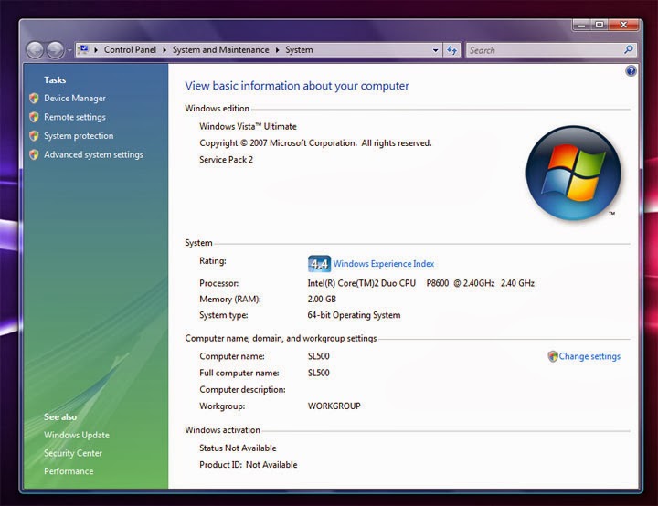
Task: Click '64-bit Operating System' text
Action: point(354,315)
